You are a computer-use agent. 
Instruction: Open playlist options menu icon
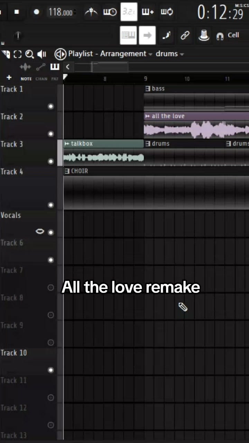click(6, 54)
